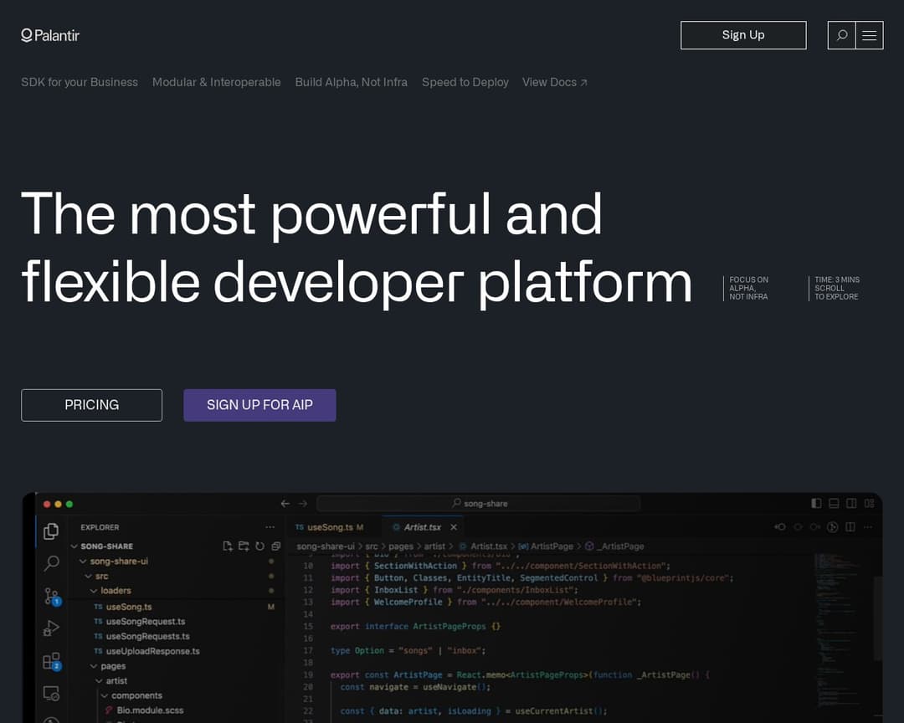904x723 pixels.
Task: Click the New File icon in Explorer
Action: 226,545
